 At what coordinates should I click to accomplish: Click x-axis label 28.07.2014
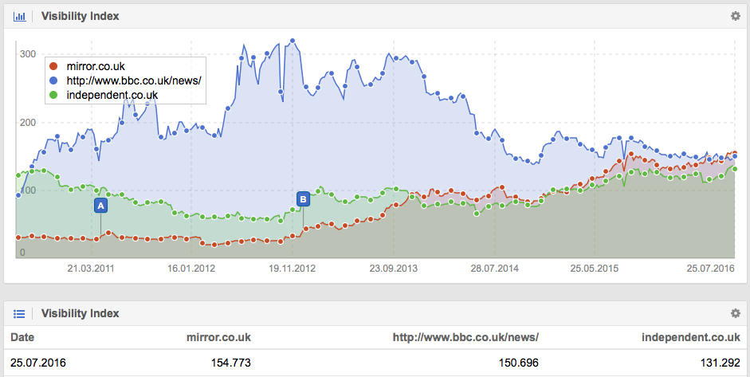click(495, 269)
